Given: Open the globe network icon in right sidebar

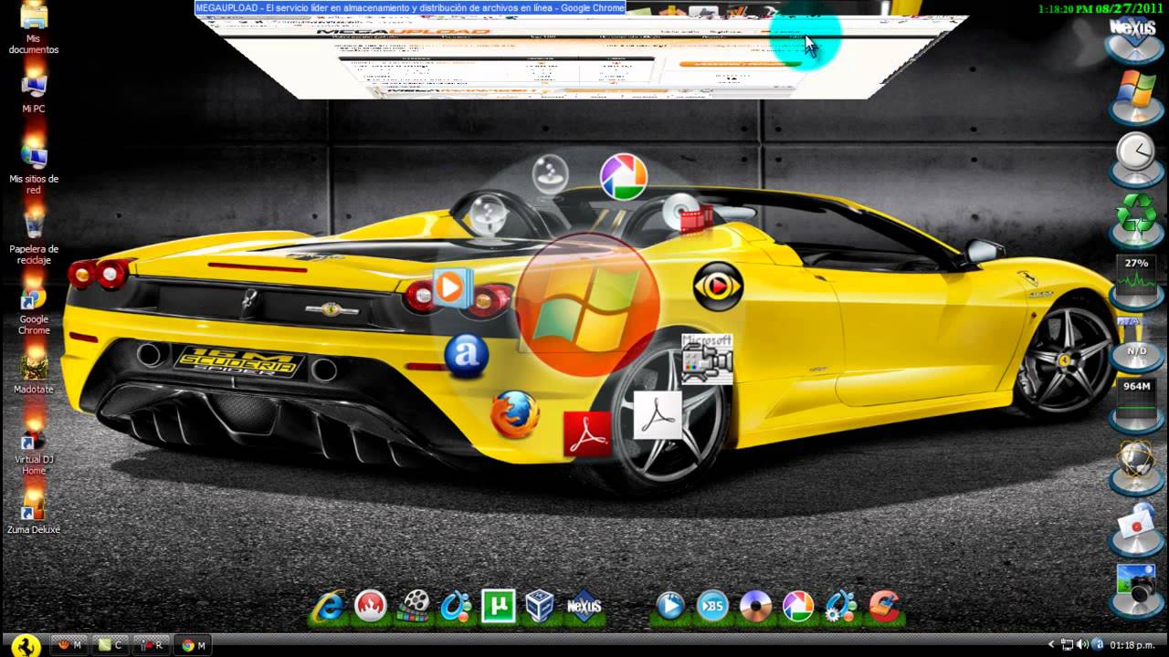Looking at the screenshot, I should pos(1136,465).
